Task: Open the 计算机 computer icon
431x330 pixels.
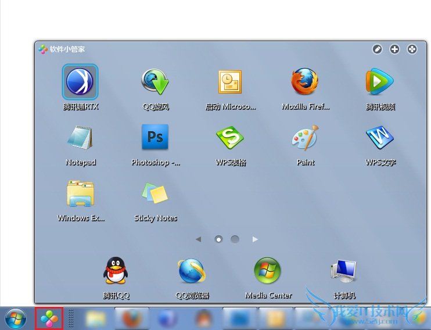Action: click(344, 271)
